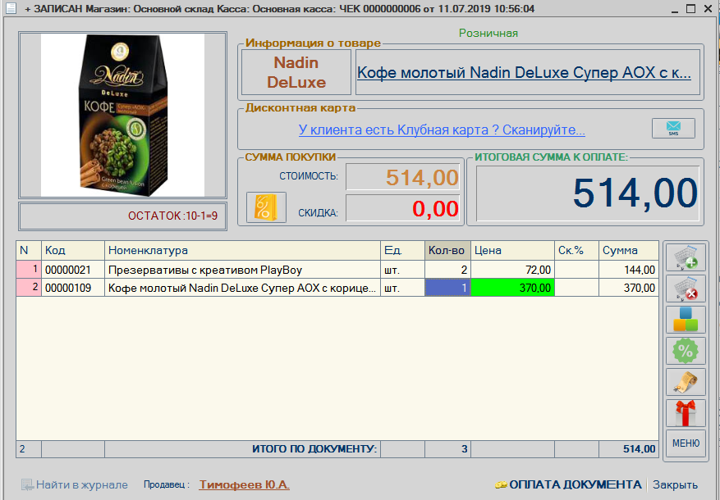Click price 72,00 cell
Viewport: 720px width, 500px height.
coord(512,270)
